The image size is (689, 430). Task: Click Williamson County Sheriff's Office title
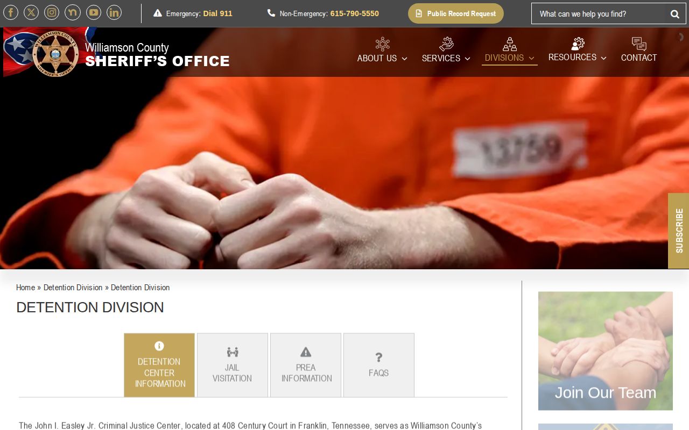(157, 55)
